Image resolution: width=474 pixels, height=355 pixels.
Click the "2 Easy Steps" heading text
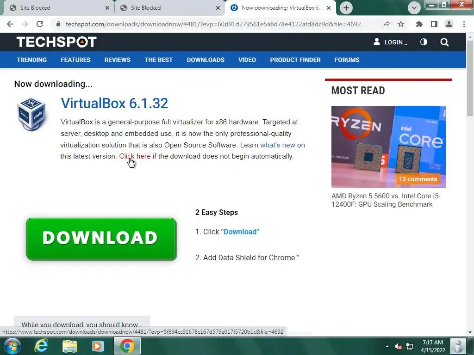point(217,213)
